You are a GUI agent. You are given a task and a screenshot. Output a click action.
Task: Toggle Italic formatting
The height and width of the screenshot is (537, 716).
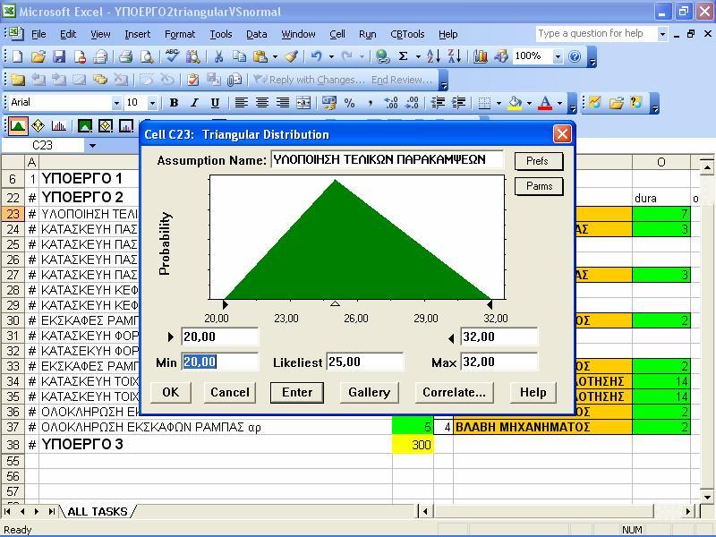click(194, 103)
